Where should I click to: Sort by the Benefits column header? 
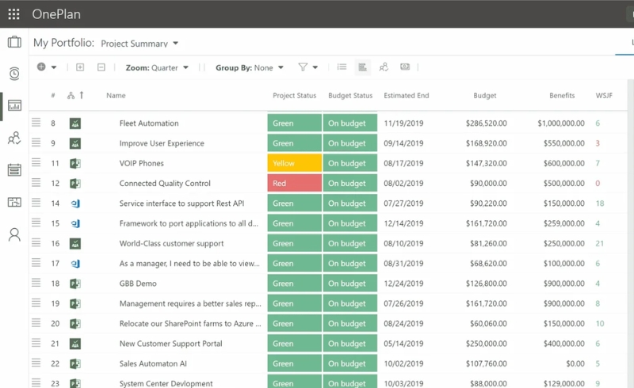click(562, 95)
